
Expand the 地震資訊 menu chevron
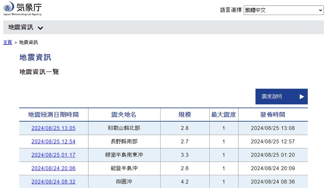tap(40, 28)
